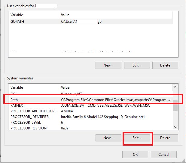Image resolution: width=186 pixels, height=163 pixels.
Task: Click the GenuineIntel identifier value cell
Action: [x=103, y=117]
